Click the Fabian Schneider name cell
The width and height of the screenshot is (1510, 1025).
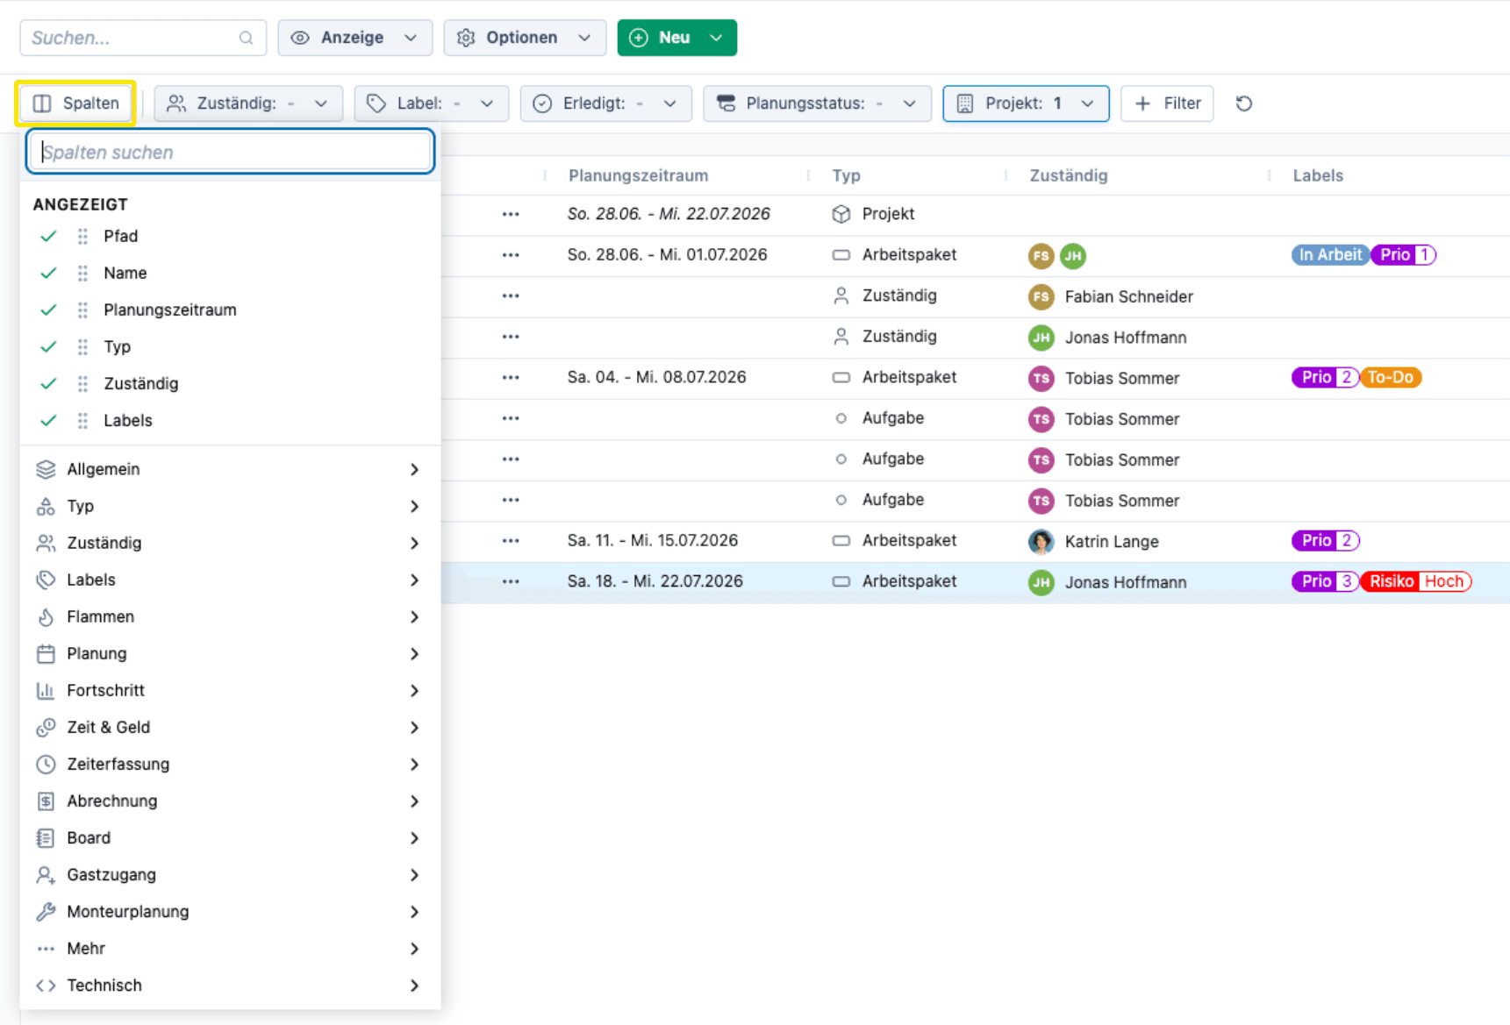click(x=1128, y=296)
